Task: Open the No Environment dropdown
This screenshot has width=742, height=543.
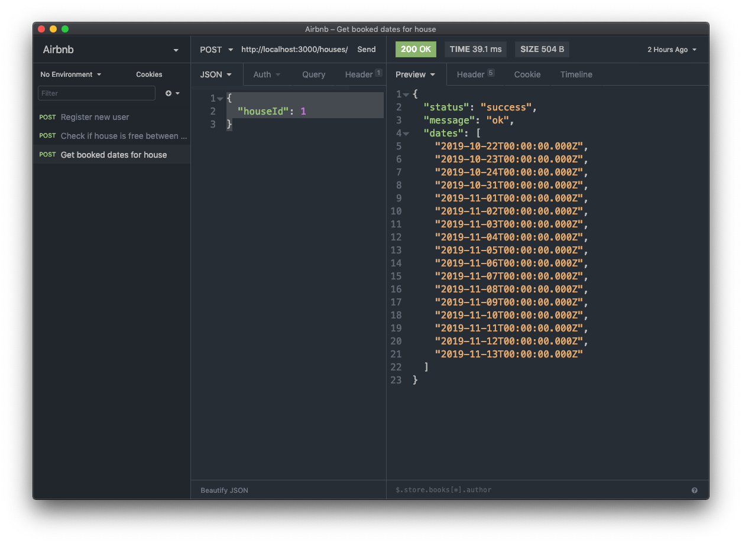Action: pos(70,74)
